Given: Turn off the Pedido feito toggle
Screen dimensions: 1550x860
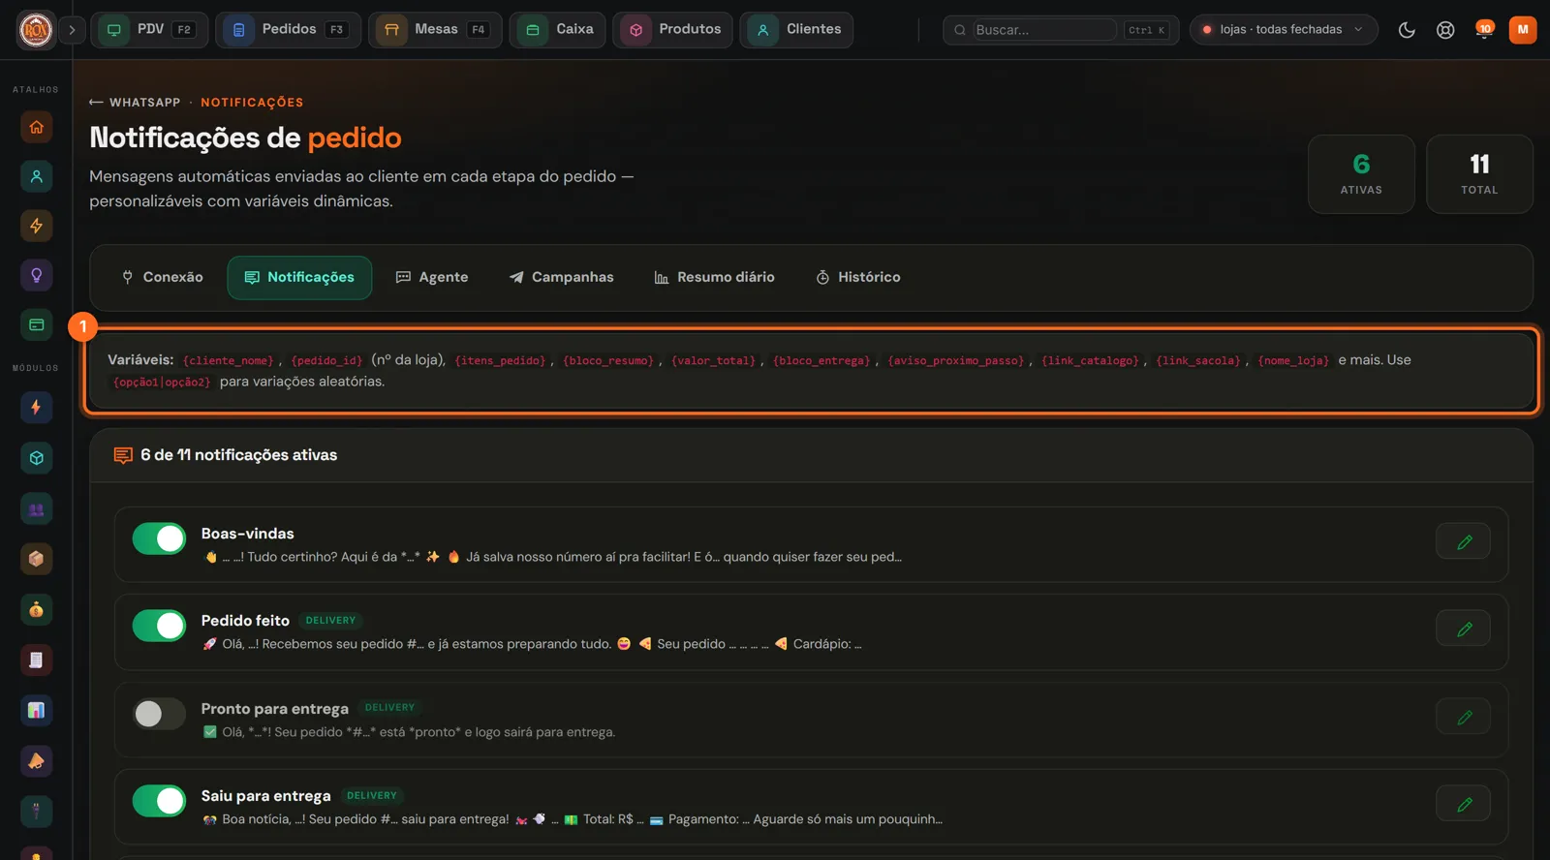Looking at the screenshot, I should pos(159,626).
